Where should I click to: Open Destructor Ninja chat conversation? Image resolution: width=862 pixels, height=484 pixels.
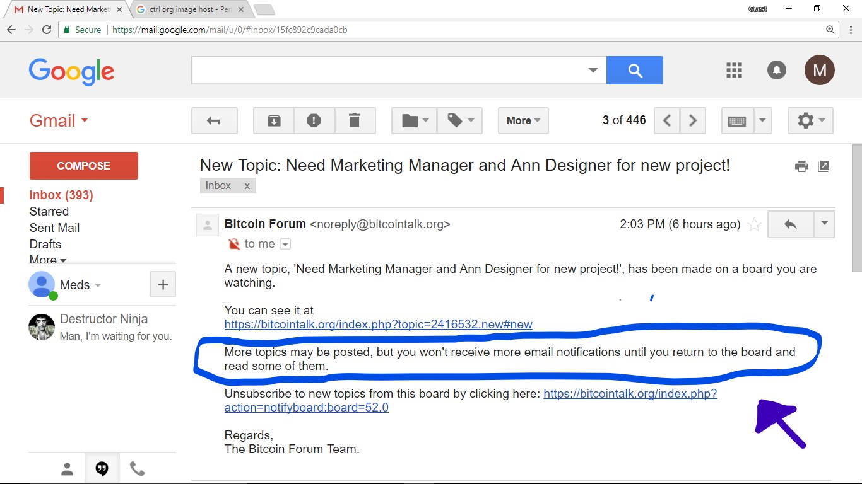point(102,327)
